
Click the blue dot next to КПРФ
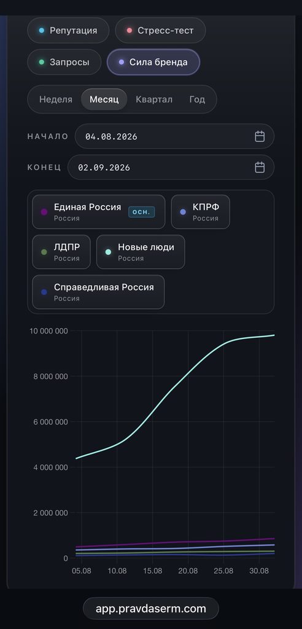(x=183, y=212)
